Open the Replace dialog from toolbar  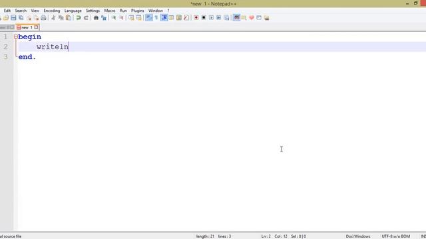104,18
